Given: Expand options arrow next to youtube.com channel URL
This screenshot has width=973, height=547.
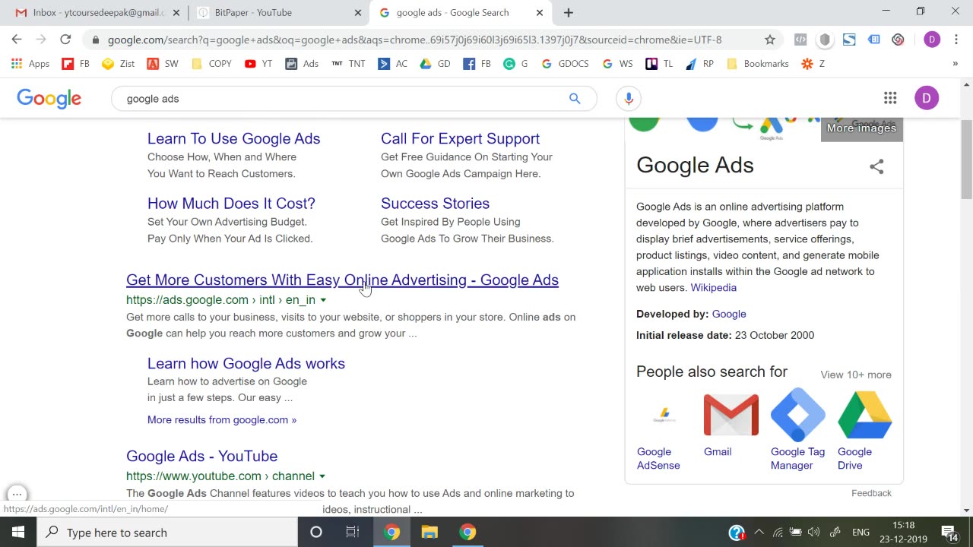Looking at the screenshot, I should 322,476.
